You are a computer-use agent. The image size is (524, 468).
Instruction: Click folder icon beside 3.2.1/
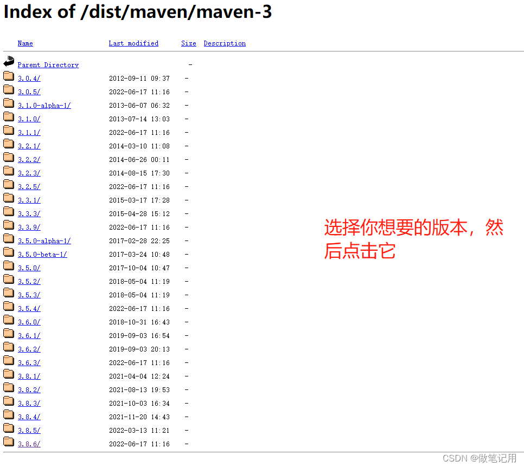pyautogui.click(x=9, y=144)
